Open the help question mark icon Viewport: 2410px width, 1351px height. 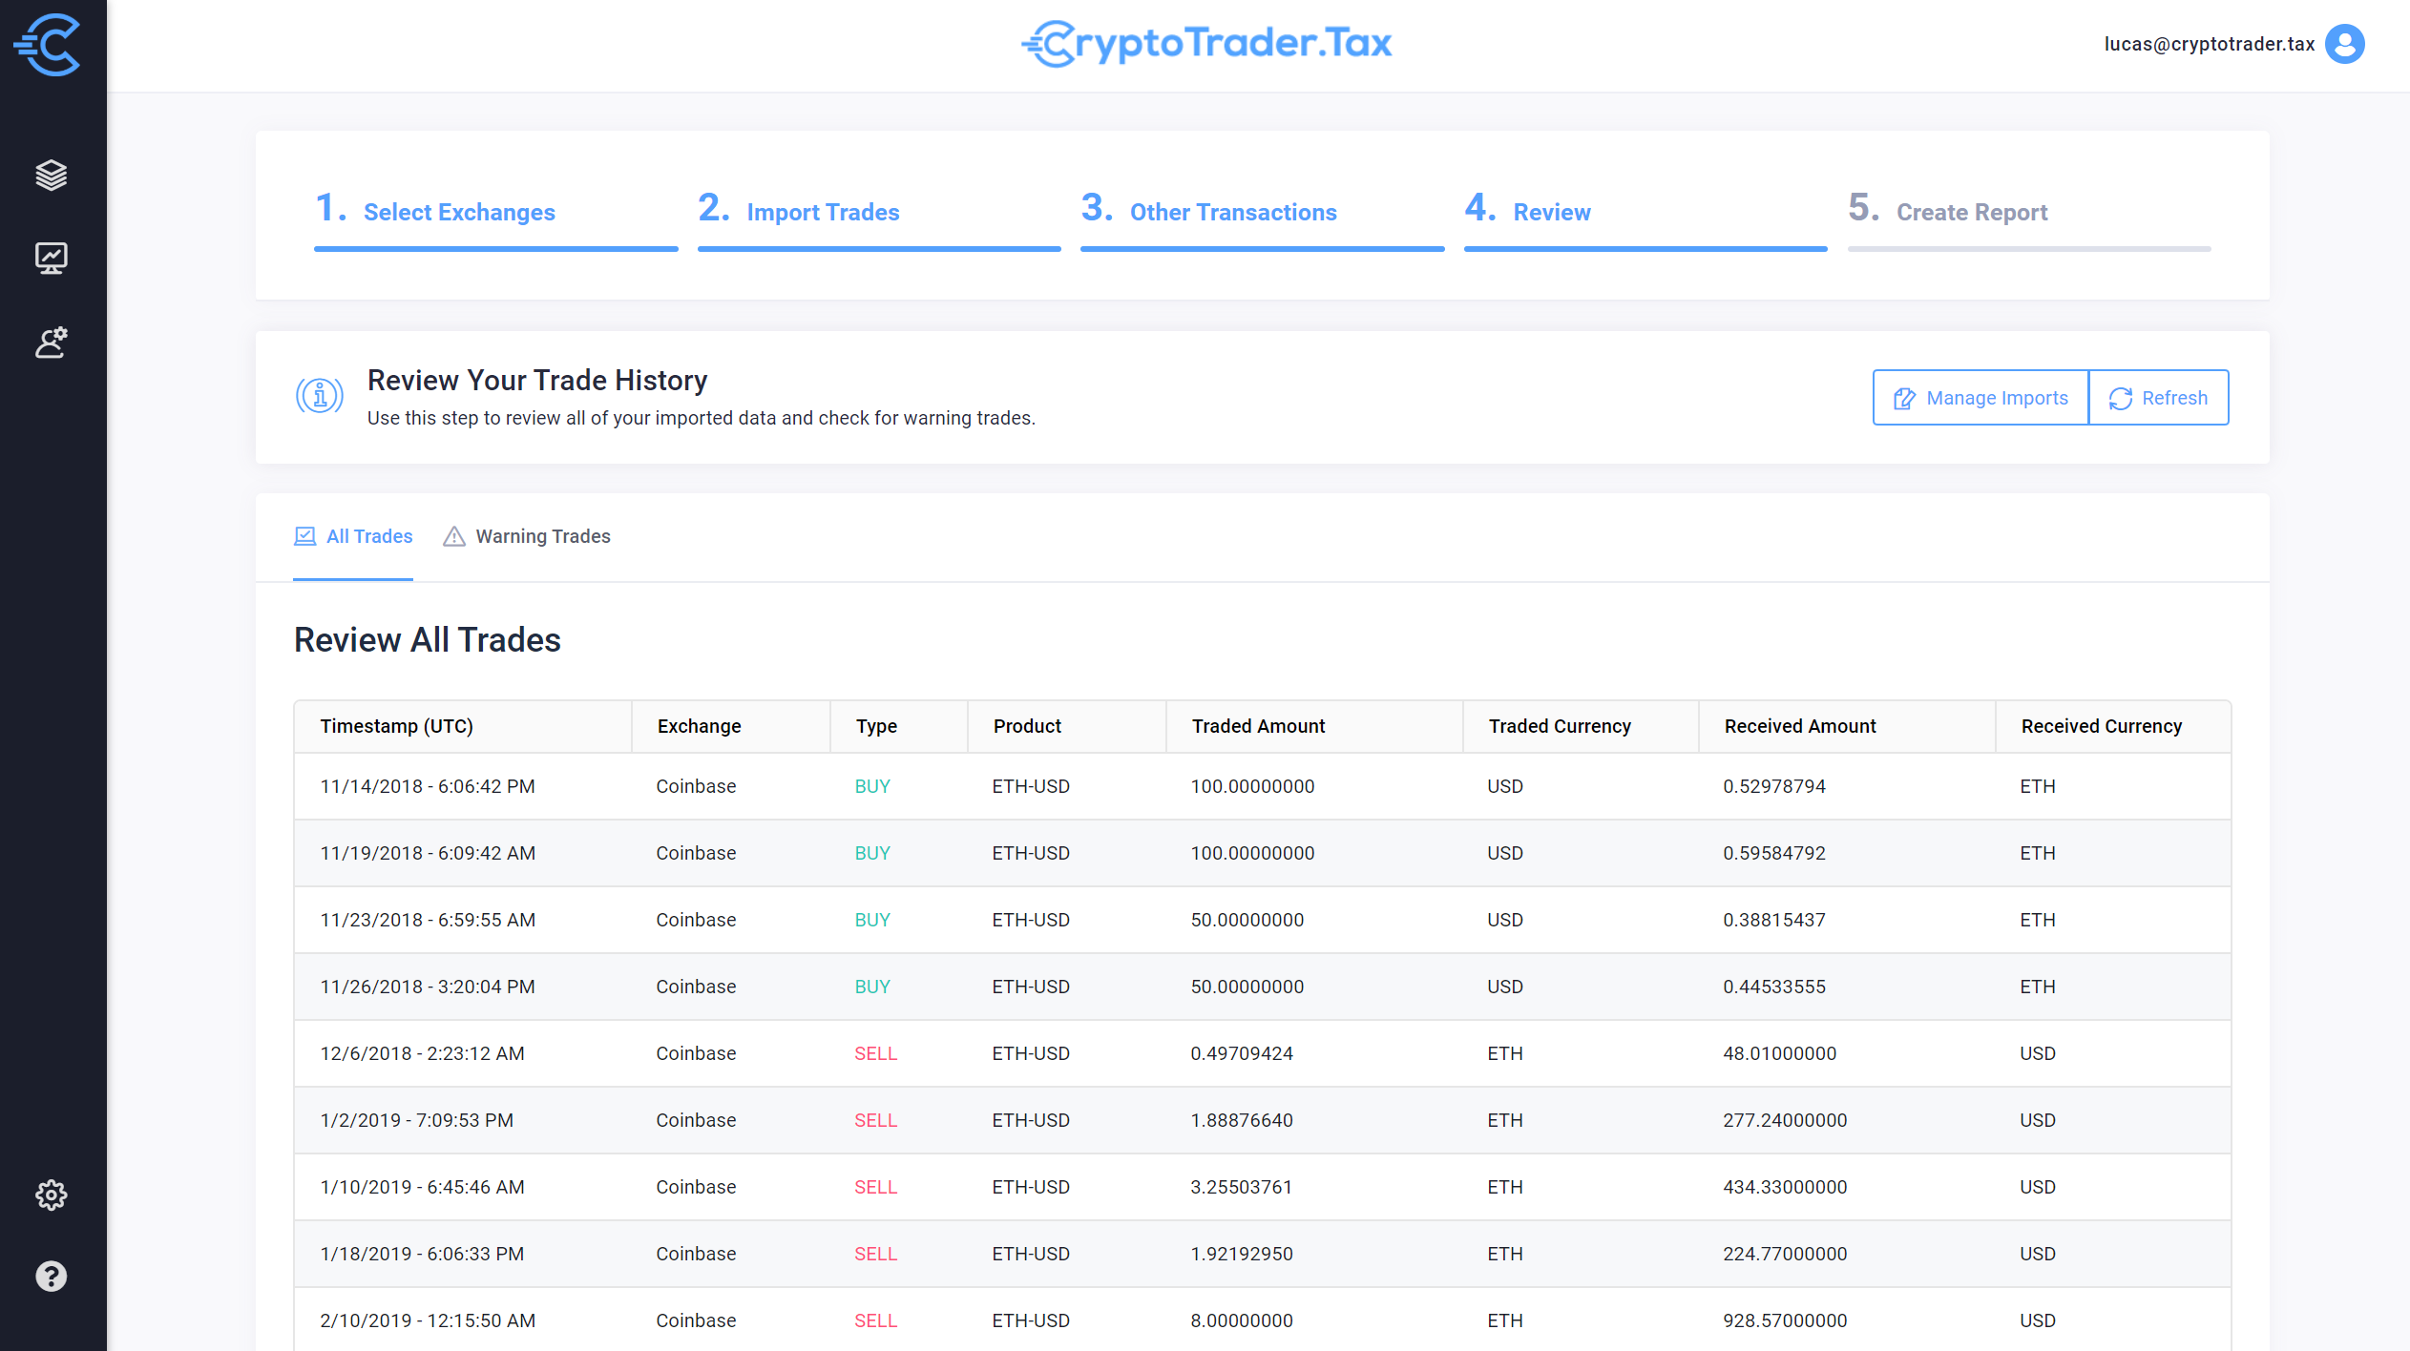click(x=52, y=1277)
